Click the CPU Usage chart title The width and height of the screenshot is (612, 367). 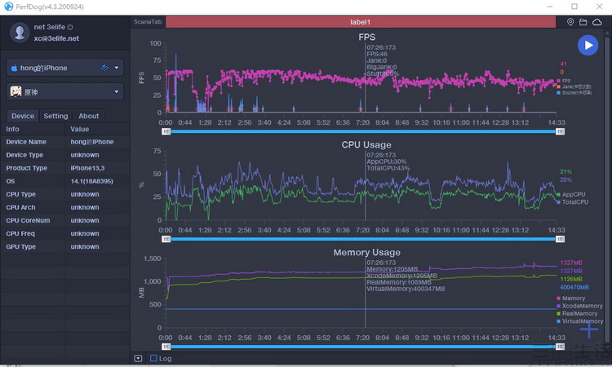coord(366,144)
